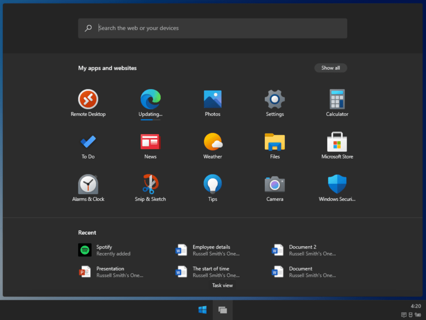
Task: Click the Task view taskbar button
Action: tap(223, 310)
